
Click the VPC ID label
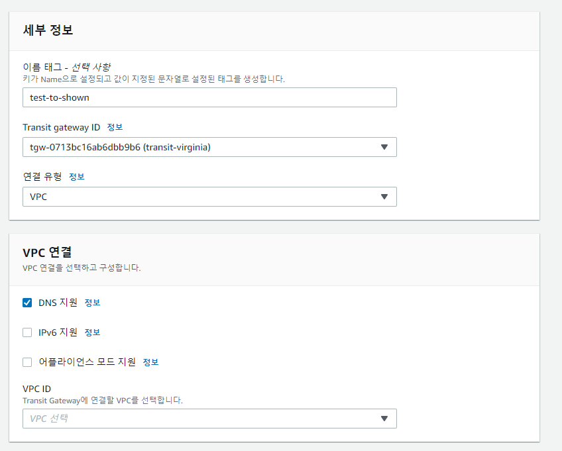(37, 389)
